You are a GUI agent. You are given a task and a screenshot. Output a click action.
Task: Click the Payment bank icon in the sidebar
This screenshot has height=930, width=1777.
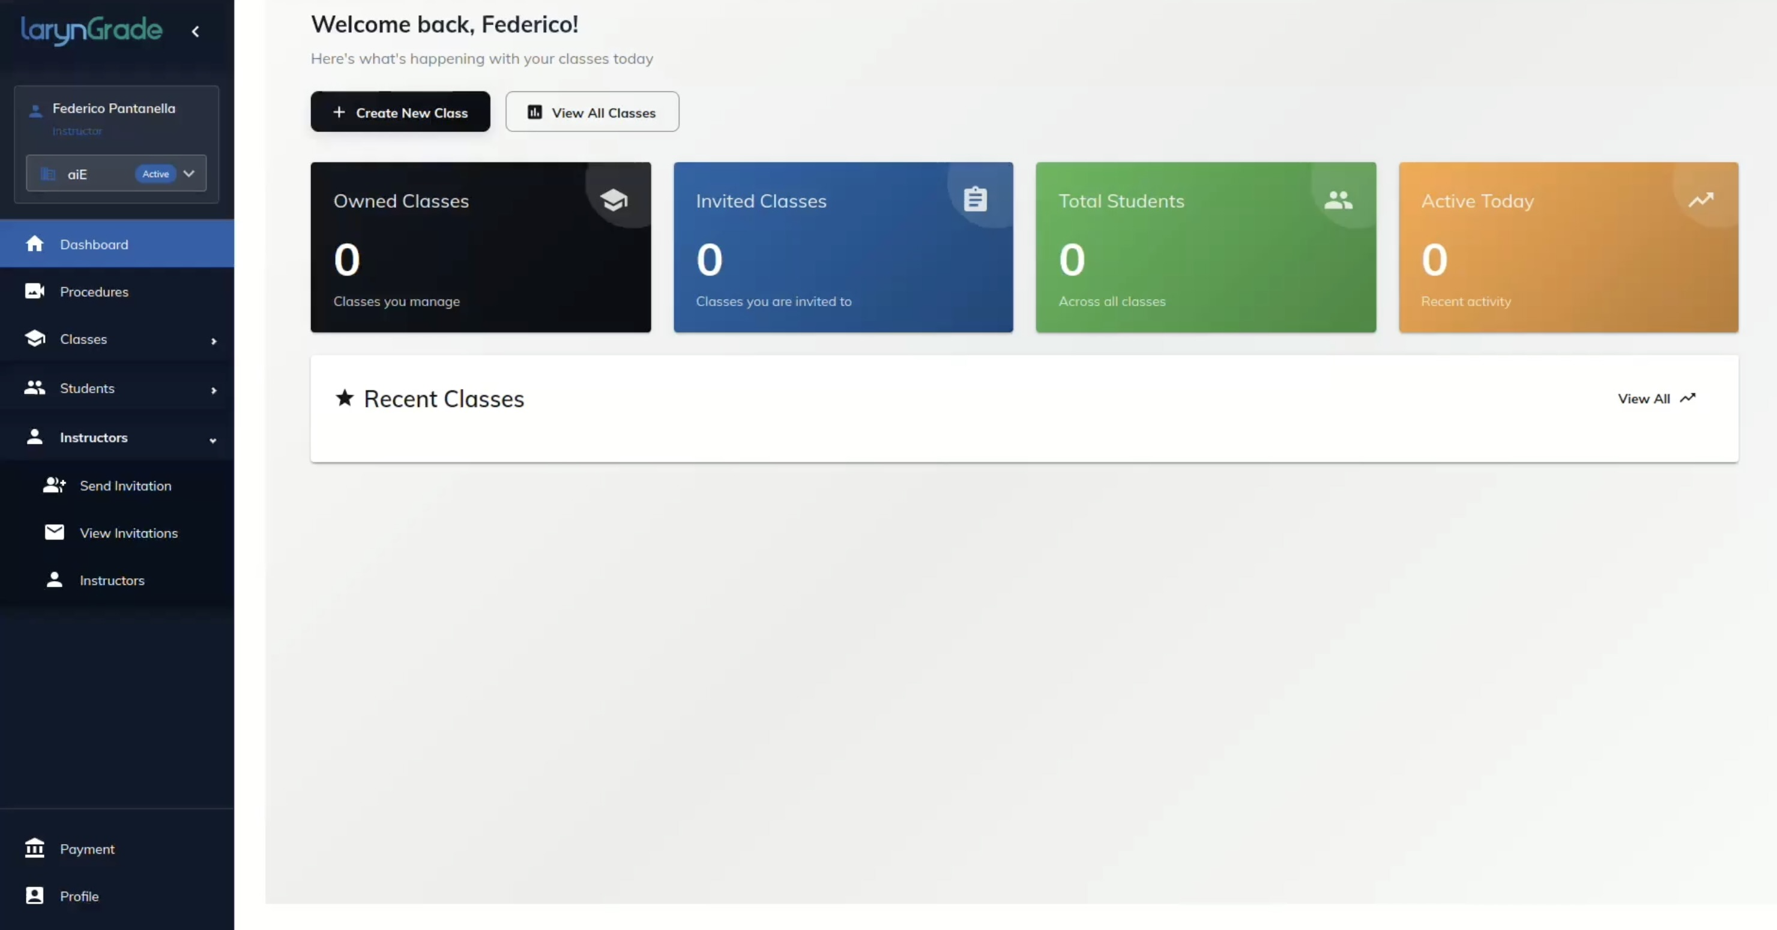point(34,848)
